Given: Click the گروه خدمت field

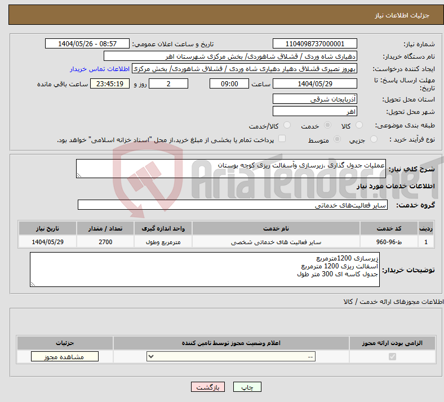Looking at the screenshot, I should click(x=233, y=205).
